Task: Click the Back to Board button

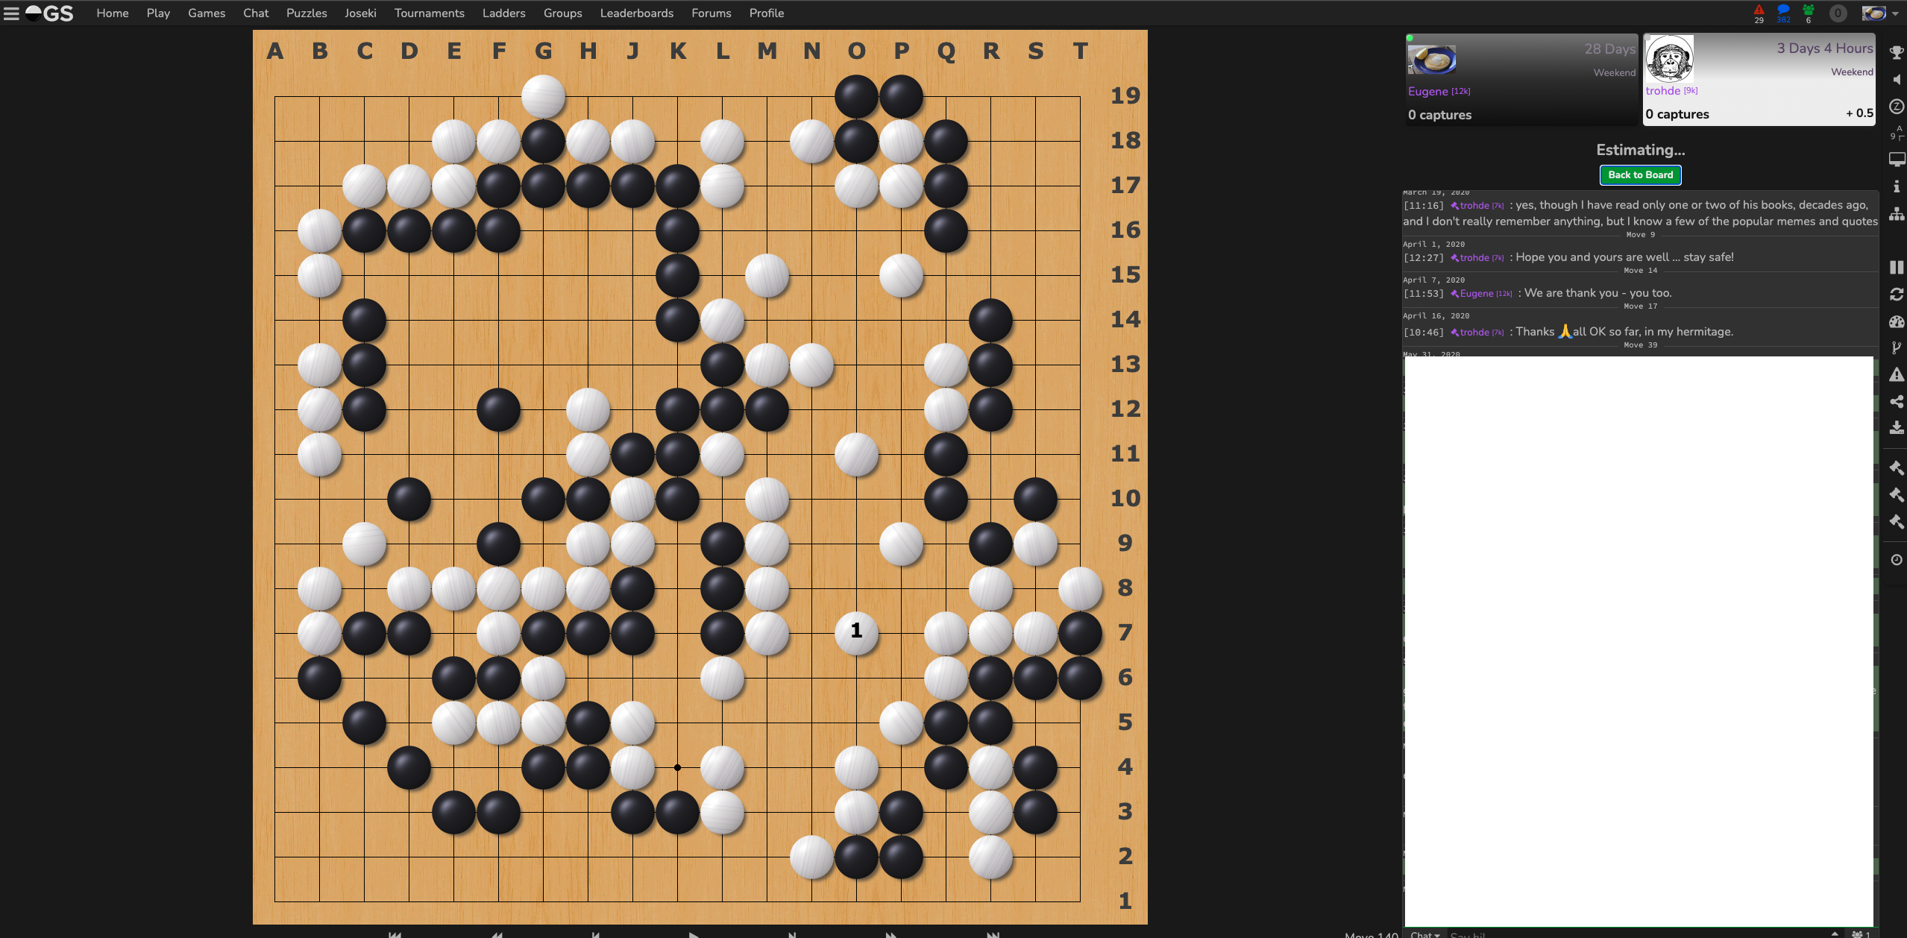Action: 1640,174
